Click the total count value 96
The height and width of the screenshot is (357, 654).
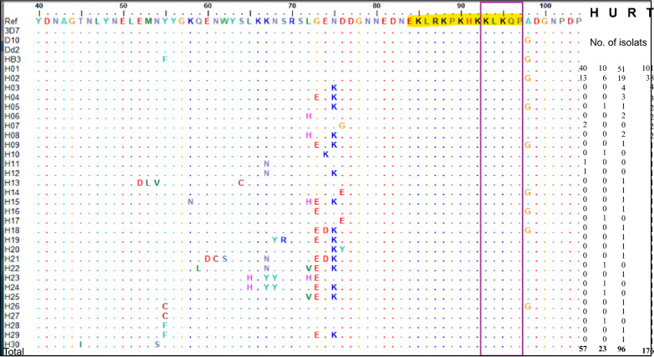(x=621, y=348)
